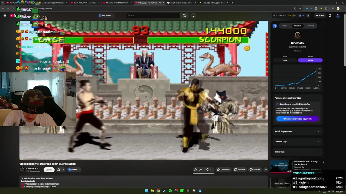
Task: Open Epic Games launcher from taskbar
Action: point(188,191)
